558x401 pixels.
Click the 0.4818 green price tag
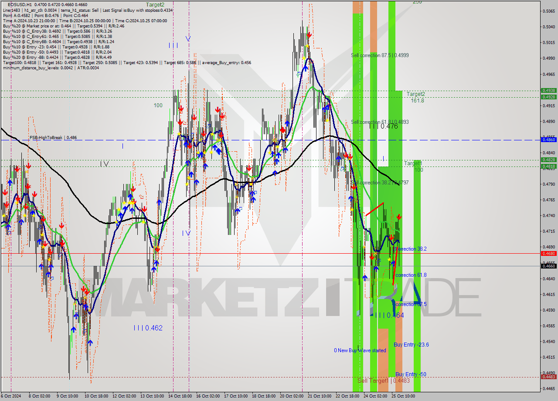point(548,166)
